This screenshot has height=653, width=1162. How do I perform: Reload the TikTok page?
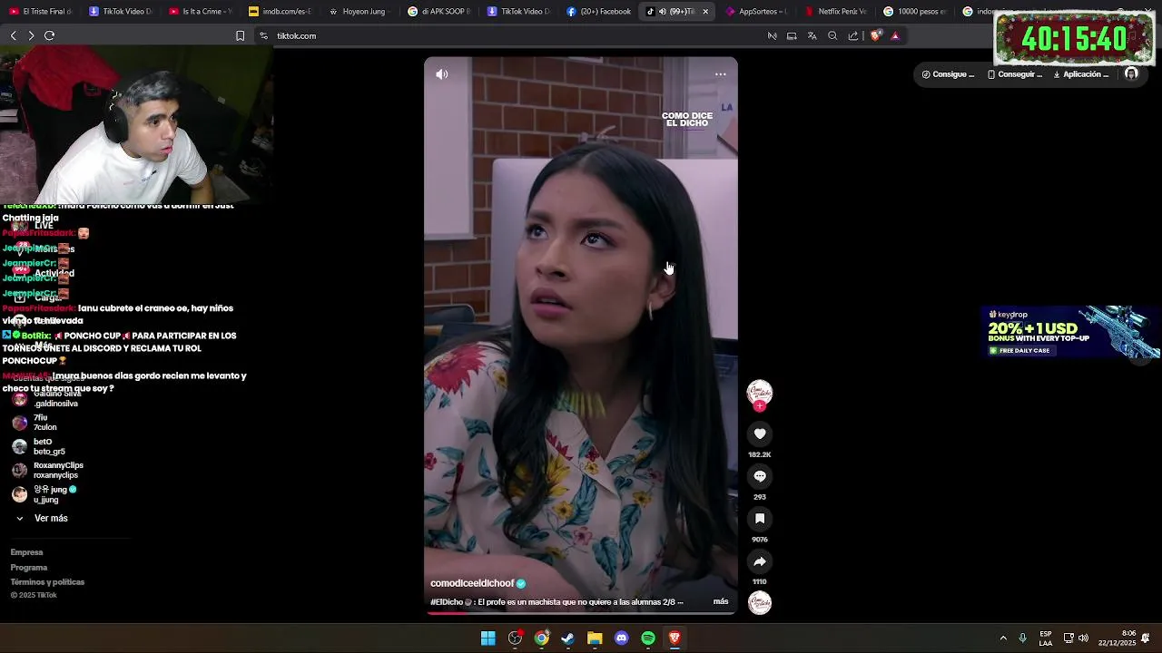point(50,35)
